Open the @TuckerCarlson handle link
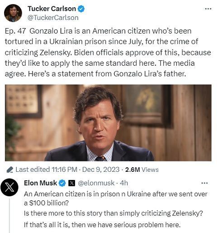The image size is (218, 233). (53, 18)
